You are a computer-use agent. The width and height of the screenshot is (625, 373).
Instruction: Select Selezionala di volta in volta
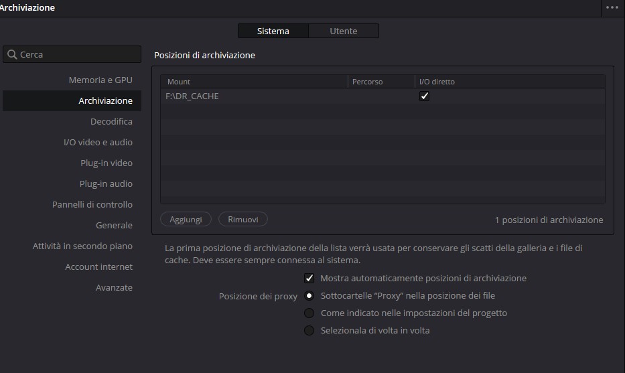309,330
